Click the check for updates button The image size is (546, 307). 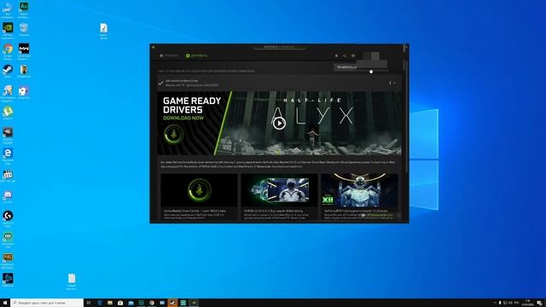360,67
